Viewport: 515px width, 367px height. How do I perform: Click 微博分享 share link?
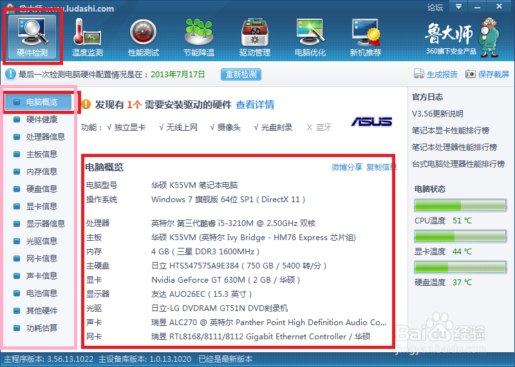point(347,167)
